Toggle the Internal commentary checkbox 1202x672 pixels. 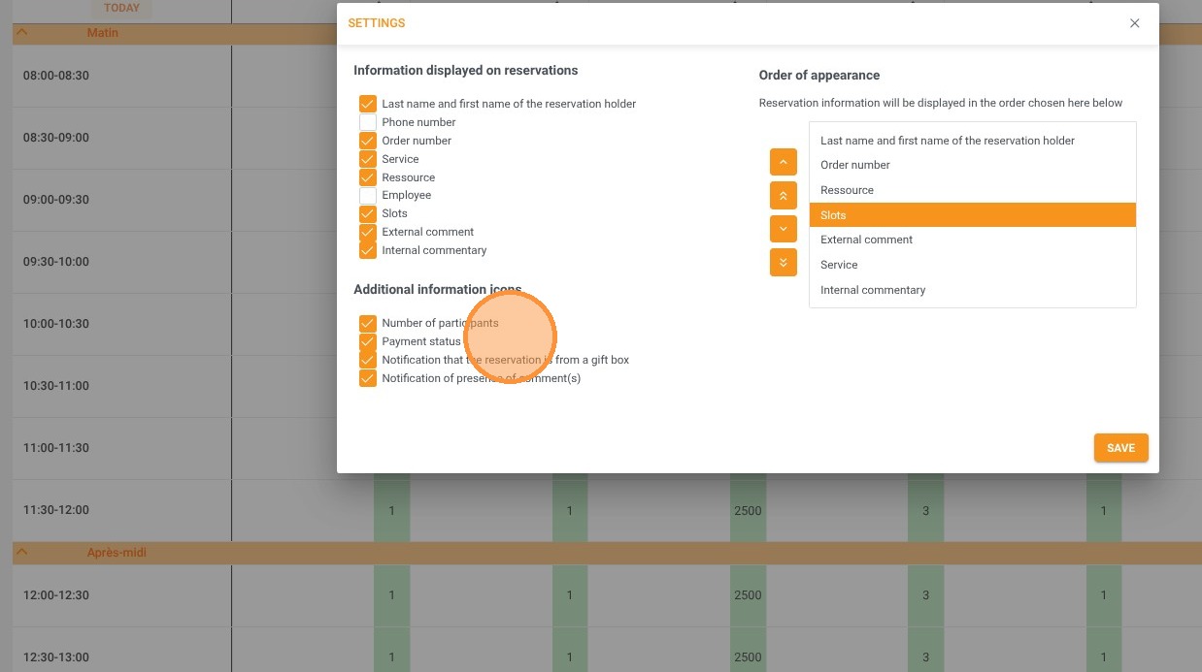[367, 250]
